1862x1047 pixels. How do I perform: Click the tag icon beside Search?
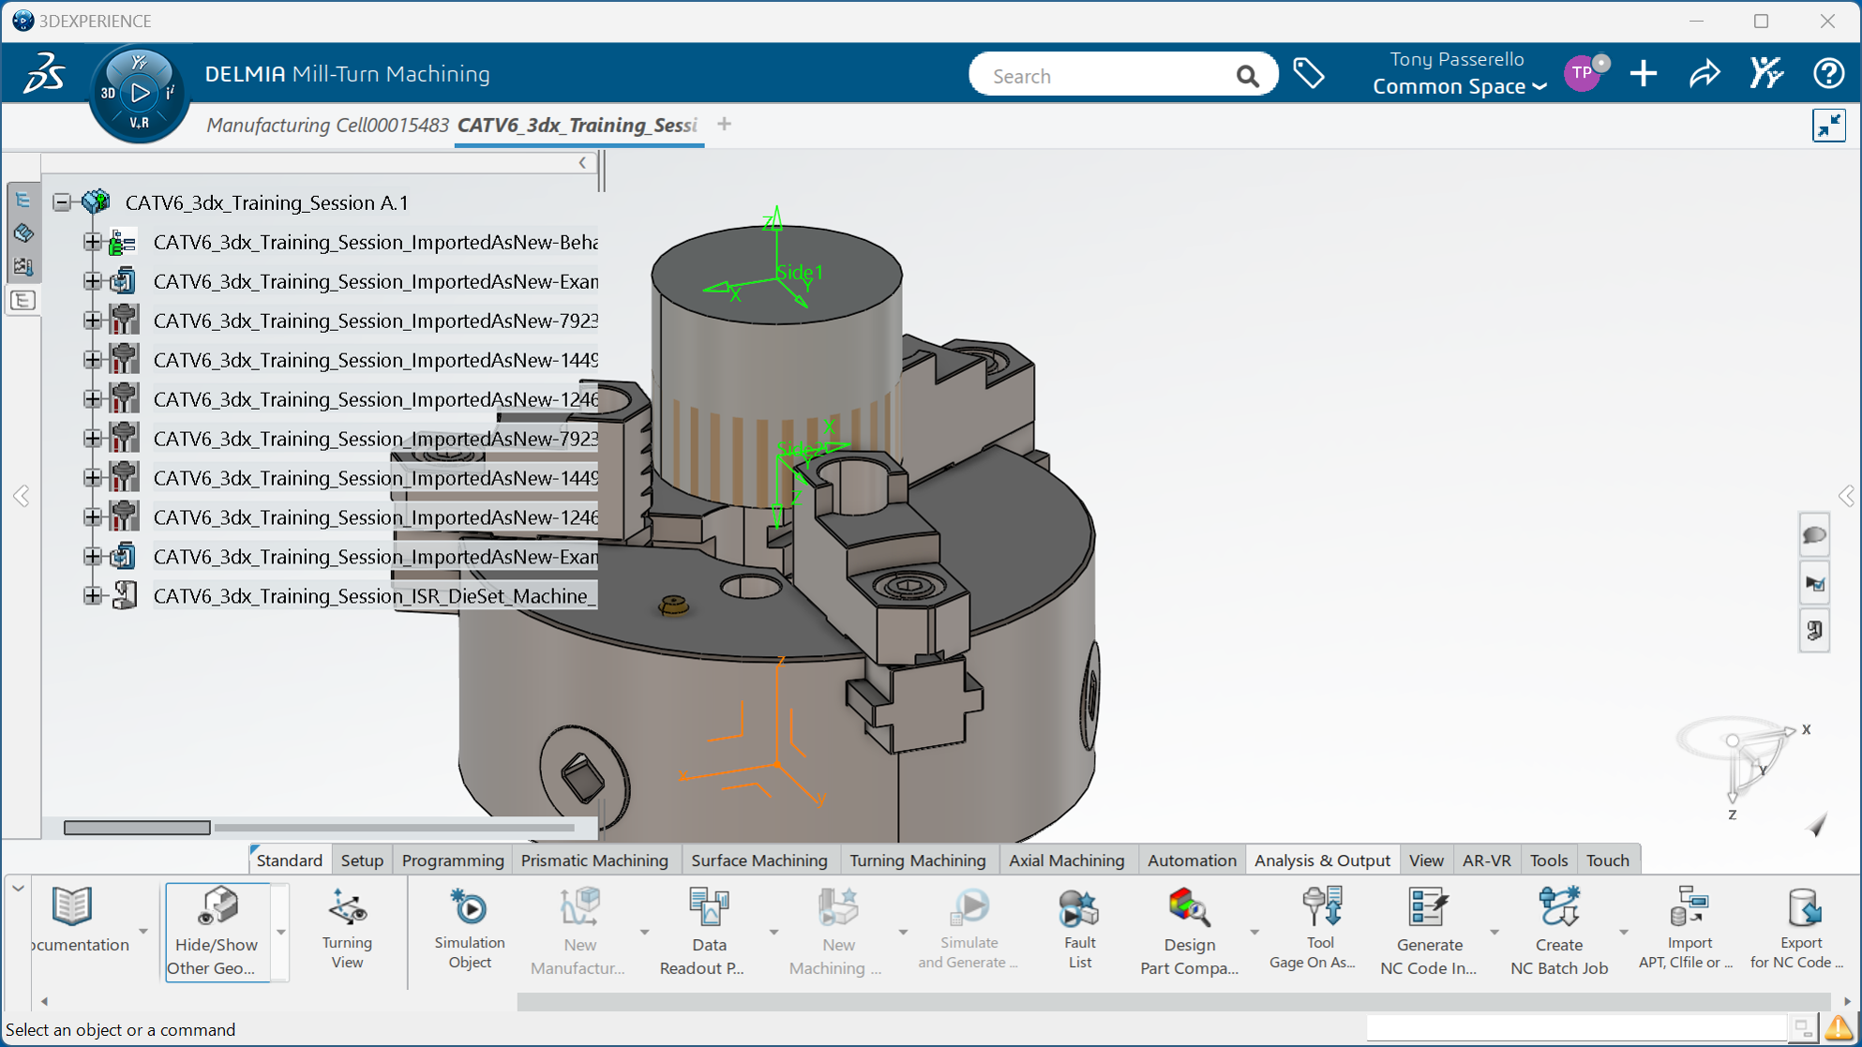pyautogui.click(x=1309, y=74)
